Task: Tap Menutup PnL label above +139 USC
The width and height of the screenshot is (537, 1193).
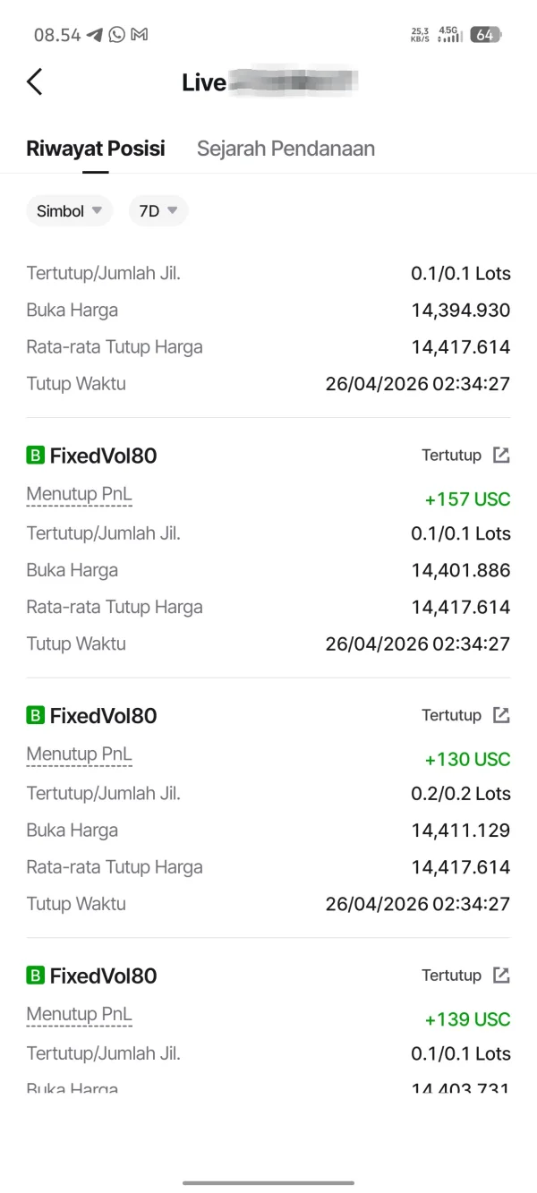Action: (79, 1015)
